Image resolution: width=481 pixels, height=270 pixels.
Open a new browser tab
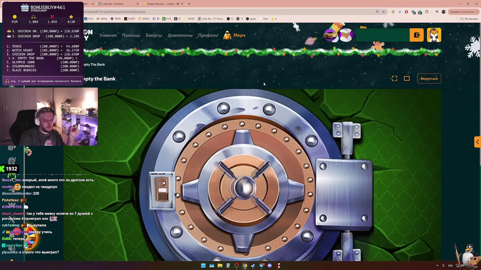point(189,4)
